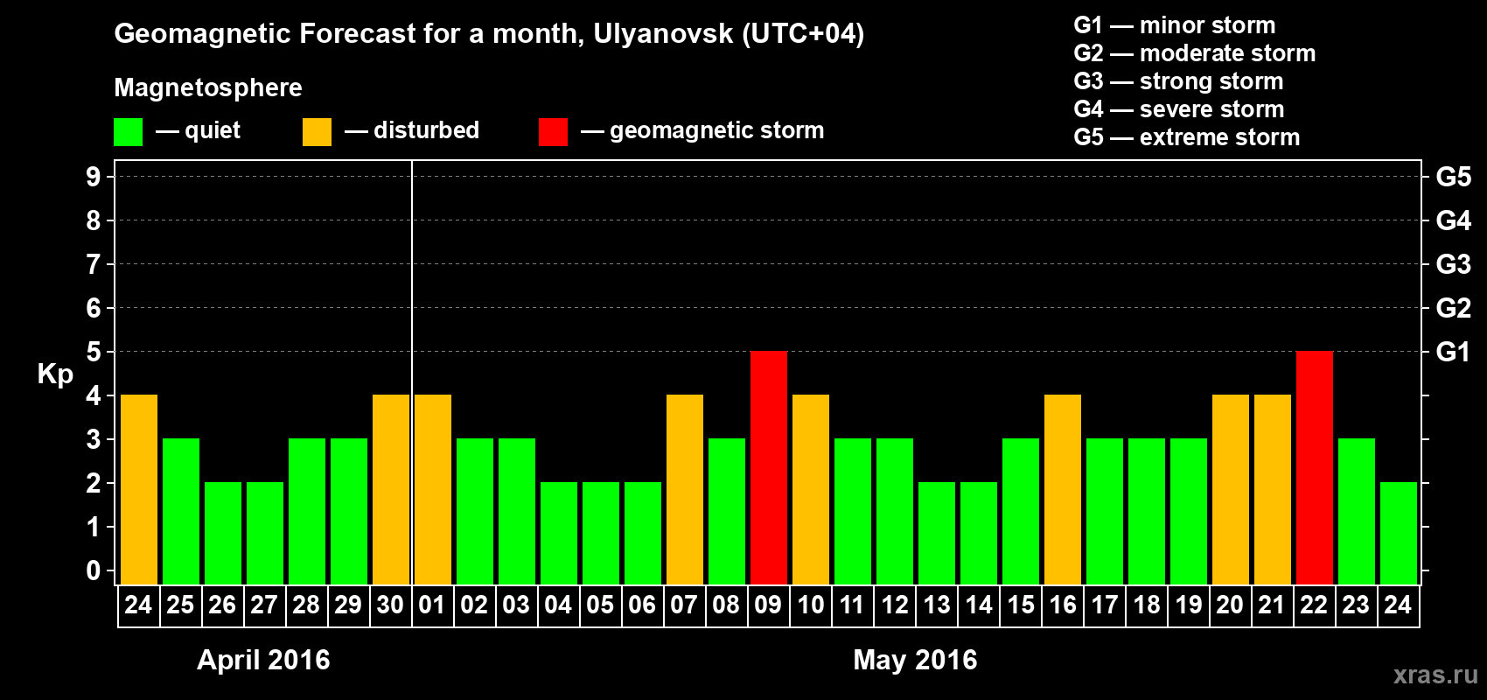Viewport: 1487px width, 700px height.
Task: Click the green bar for May 04
Action: (x=559, y=533)
